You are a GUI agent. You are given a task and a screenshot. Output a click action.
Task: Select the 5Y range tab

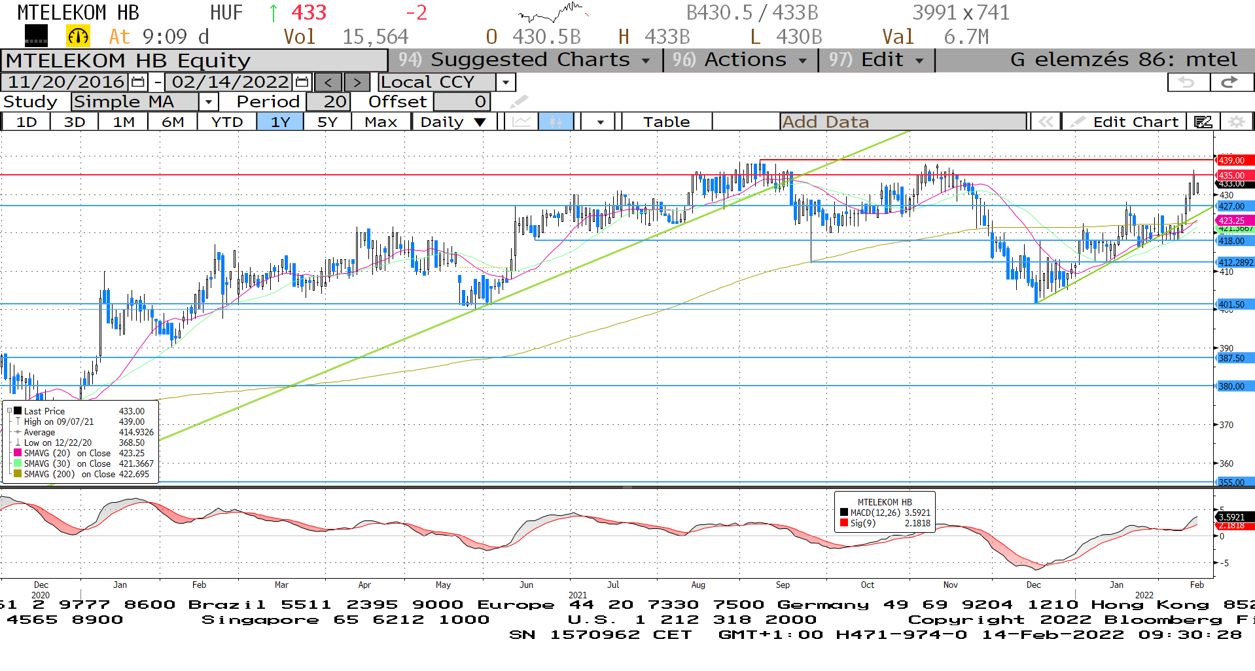click(x=327, y=122)
